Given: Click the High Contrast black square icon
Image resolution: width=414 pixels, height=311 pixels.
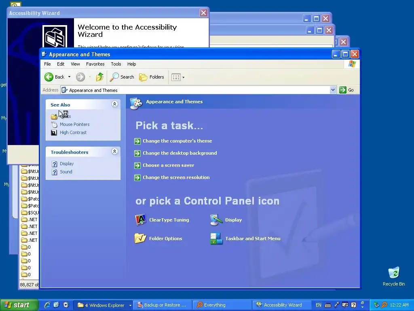Looking at the screenshot, I should point(54,132).
